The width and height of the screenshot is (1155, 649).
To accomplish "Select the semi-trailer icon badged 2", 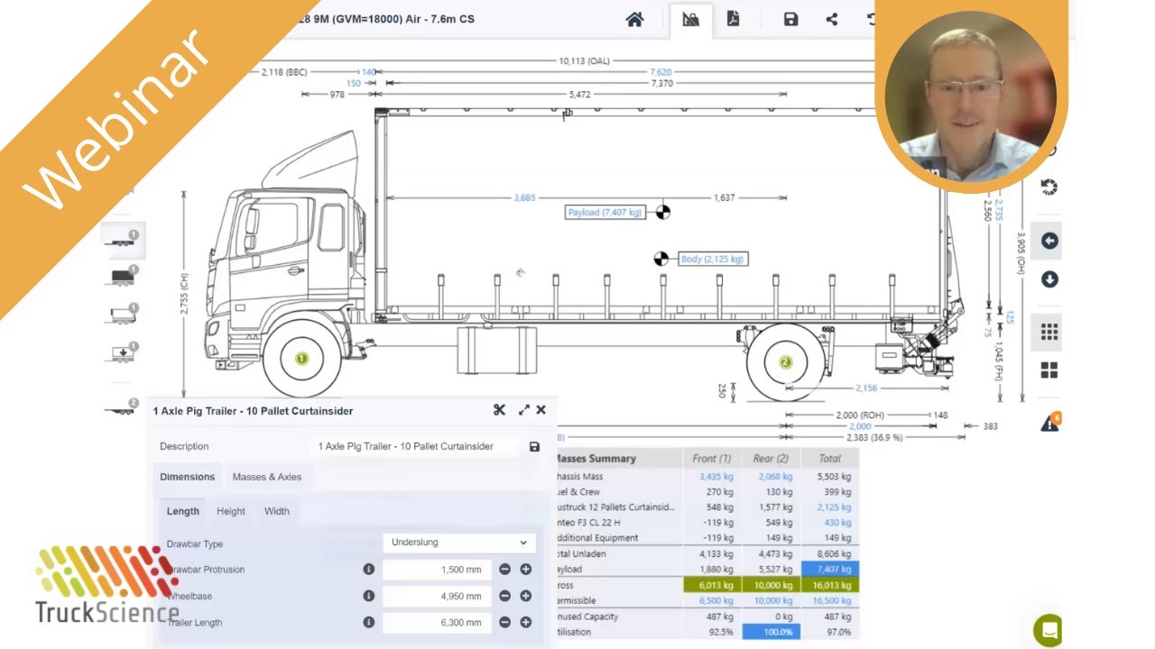I will [121, 408].
